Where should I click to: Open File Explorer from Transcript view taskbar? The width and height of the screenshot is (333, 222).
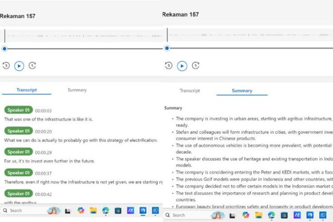coord(93,210)
